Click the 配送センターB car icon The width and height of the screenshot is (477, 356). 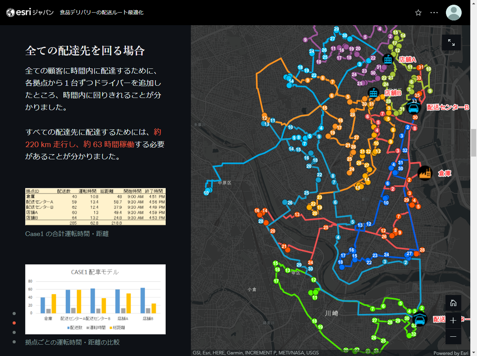tap(414, 107)
